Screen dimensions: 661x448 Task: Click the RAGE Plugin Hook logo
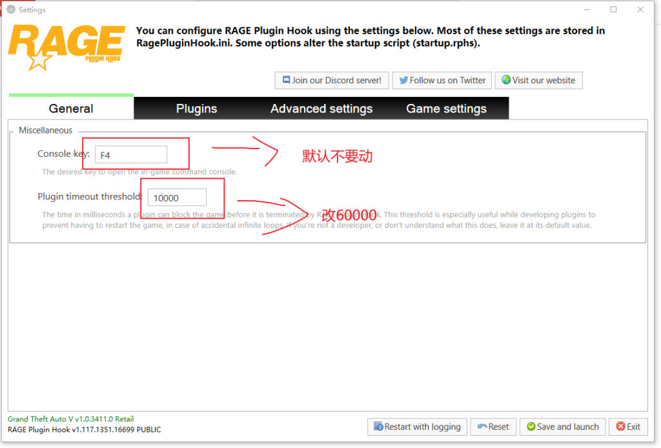coord(66,47)
